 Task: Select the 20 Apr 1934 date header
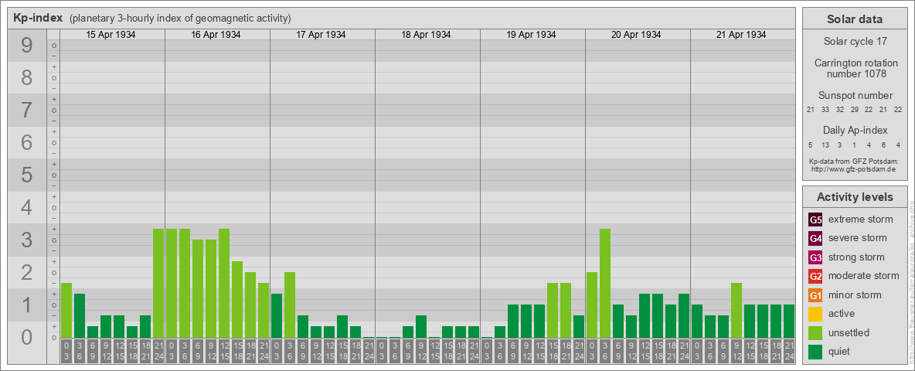(x=636, y=35)
